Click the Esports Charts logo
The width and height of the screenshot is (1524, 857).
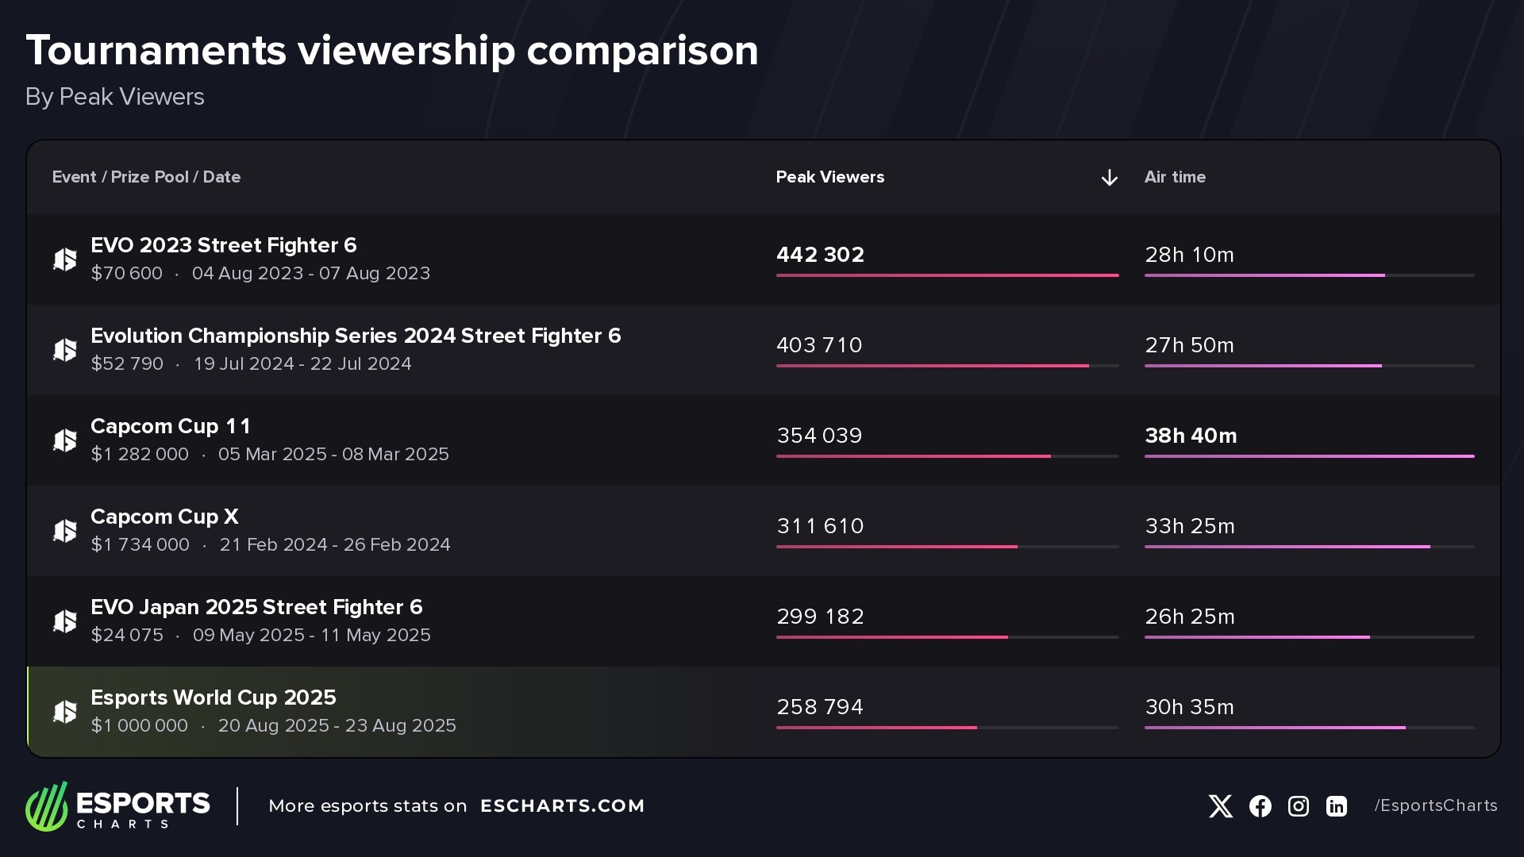(117, 806)
